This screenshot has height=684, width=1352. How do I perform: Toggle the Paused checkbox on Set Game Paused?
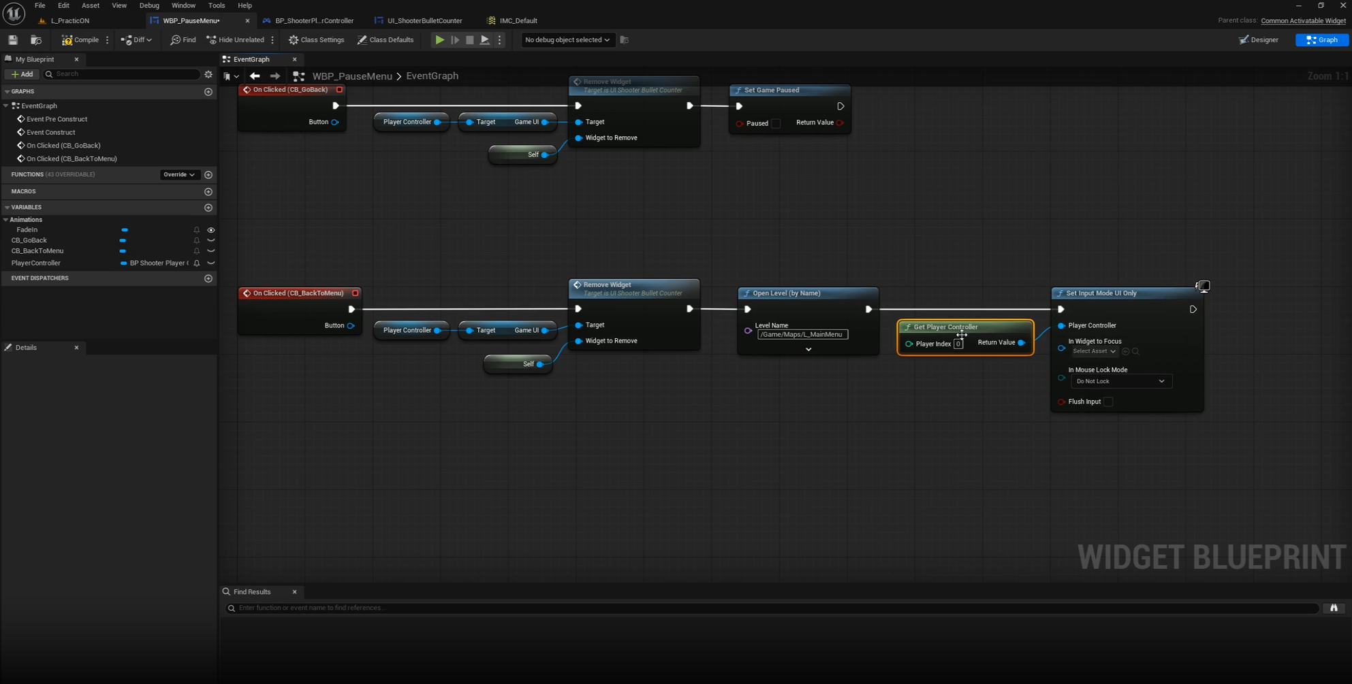(776, 123)
